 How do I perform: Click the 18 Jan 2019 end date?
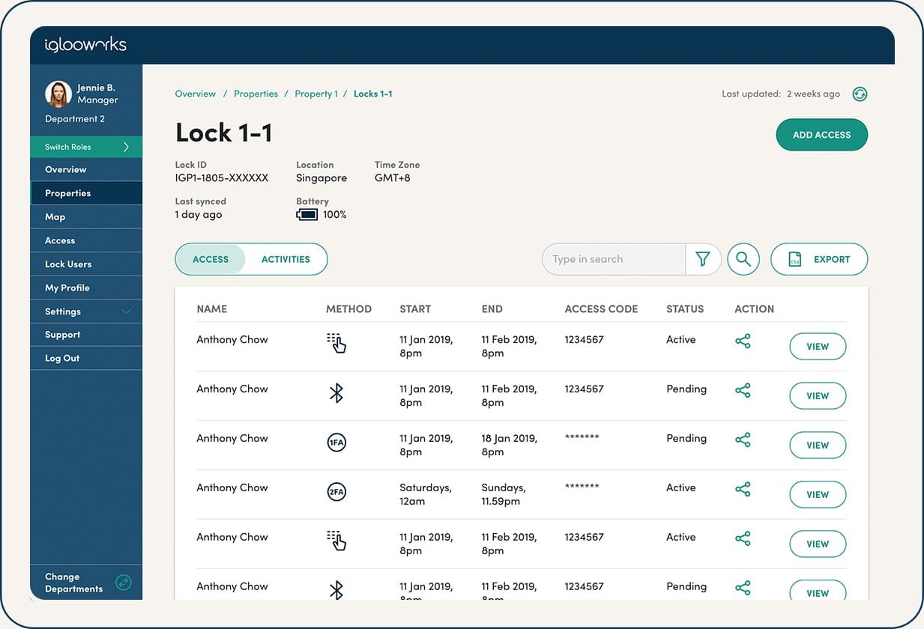(x=510, y=445)
